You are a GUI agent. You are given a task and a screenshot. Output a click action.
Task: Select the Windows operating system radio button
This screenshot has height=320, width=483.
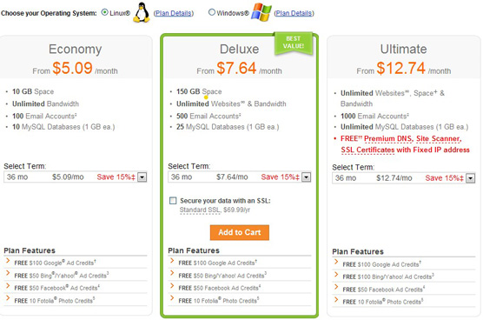pyautogui.click(x=212, y=12)
